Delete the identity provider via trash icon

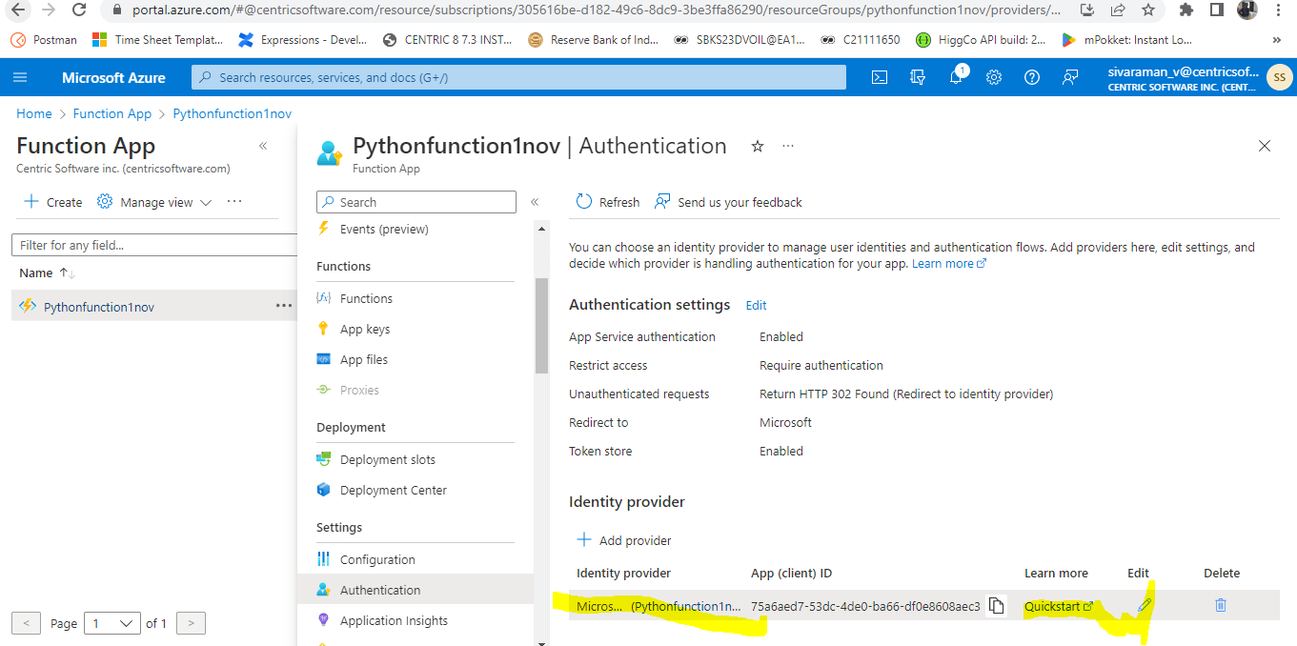[1221, 605]
